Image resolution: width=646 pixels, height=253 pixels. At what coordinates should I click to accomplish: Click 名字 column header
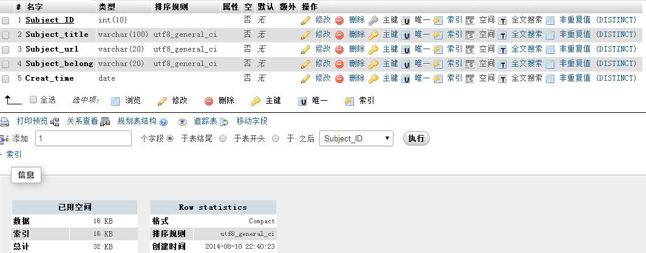tap(34, 7)
